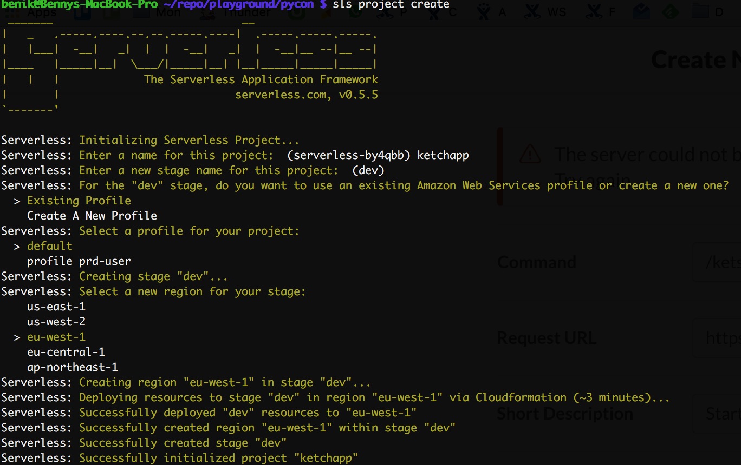
Task: Click 'Successfully created stage "dev"' line
Action: tap(183, 443)
